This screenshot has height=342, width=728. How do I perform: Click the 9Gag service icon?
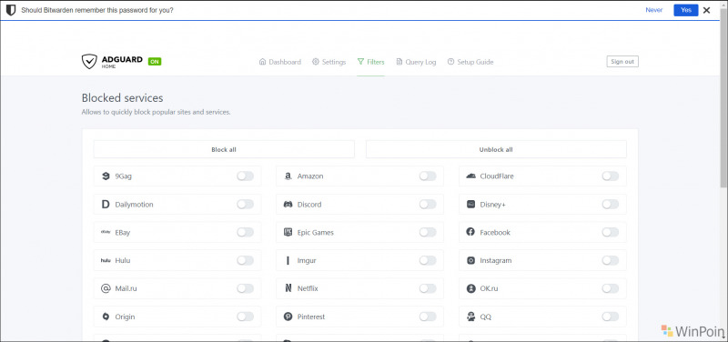pyautogui.click(x=106, y=176)
